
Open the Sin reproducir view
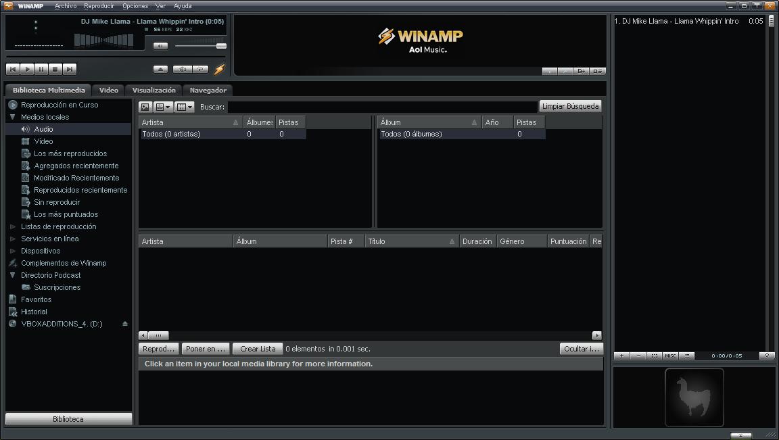point(57,202)
